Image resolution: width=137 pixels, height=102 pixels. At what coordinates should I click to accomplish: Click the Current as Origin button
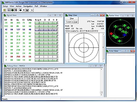tap(72, 22)
